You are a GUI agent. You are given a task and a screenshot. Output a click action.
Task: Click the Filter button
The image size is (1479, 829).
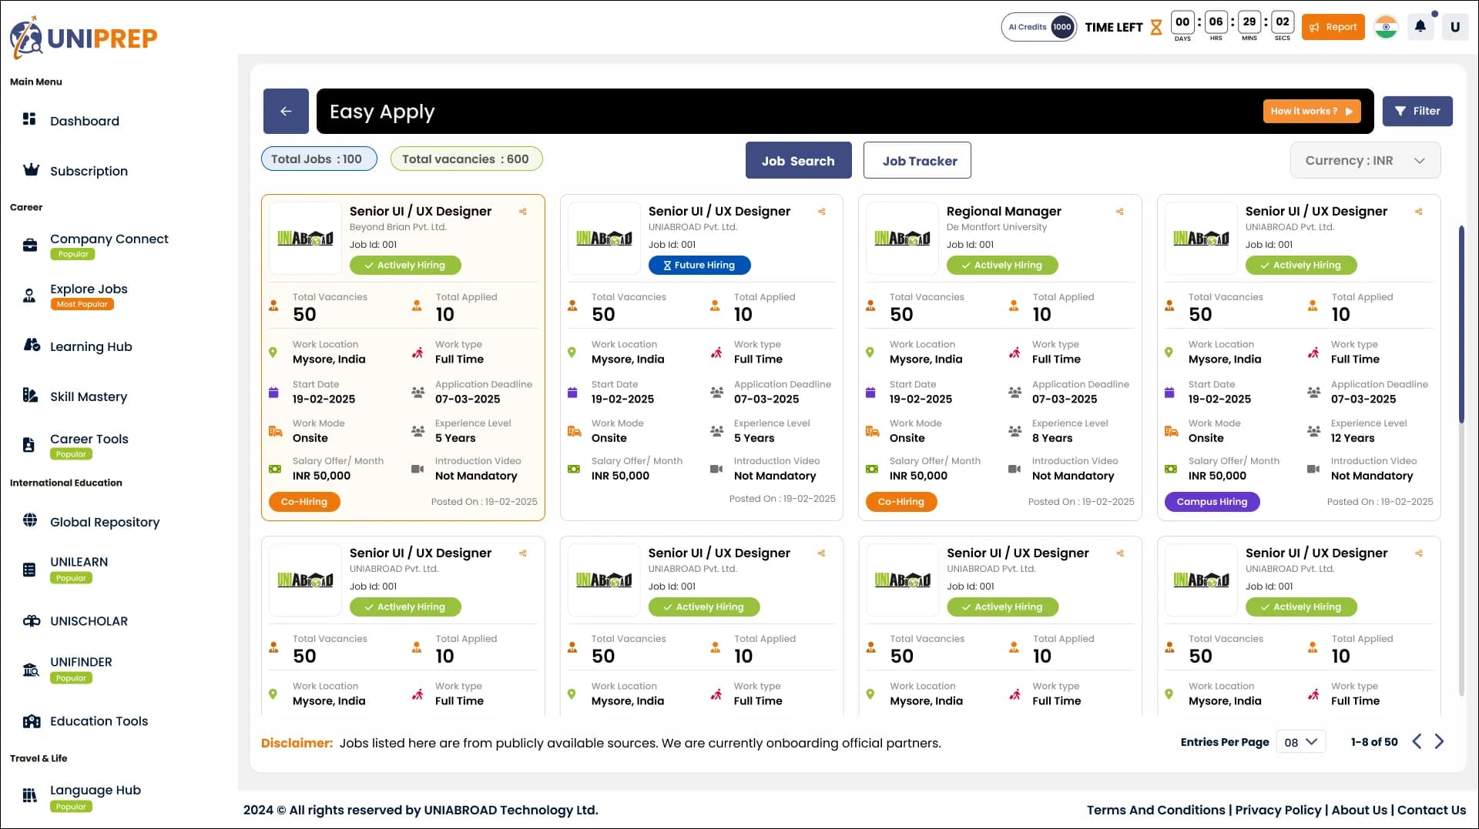(1417, 112)
